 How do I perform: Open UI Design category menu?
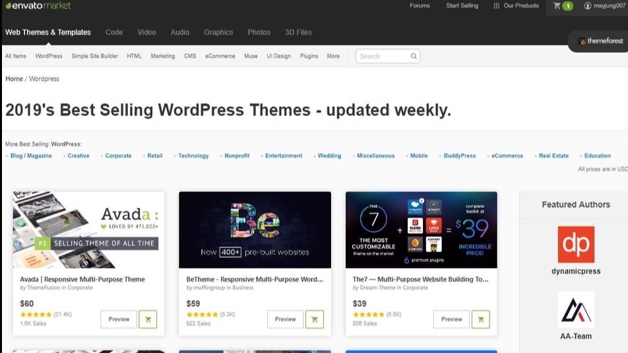(279, 56)
